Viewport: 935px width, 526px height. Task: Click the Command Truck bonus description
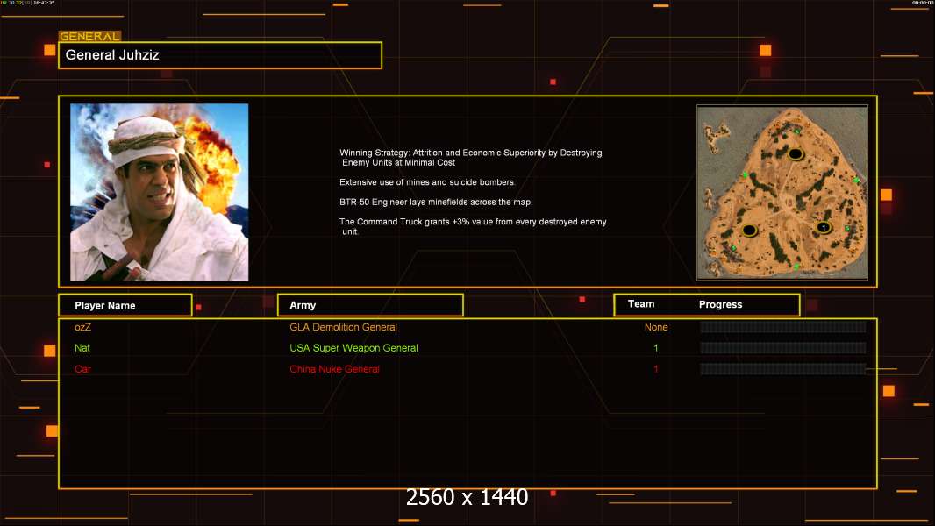[473, 226]
